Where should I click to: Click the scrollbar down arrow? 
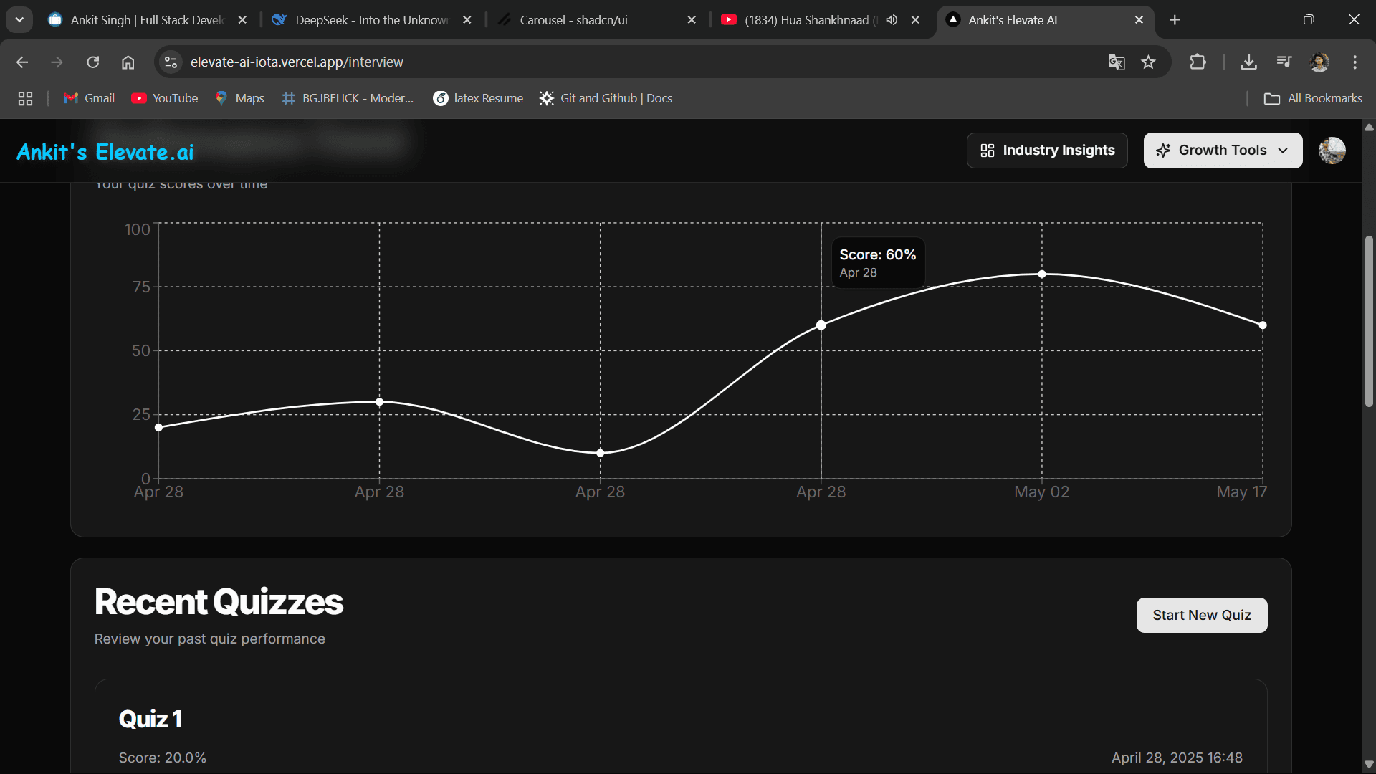click(x=1369, y=765)
